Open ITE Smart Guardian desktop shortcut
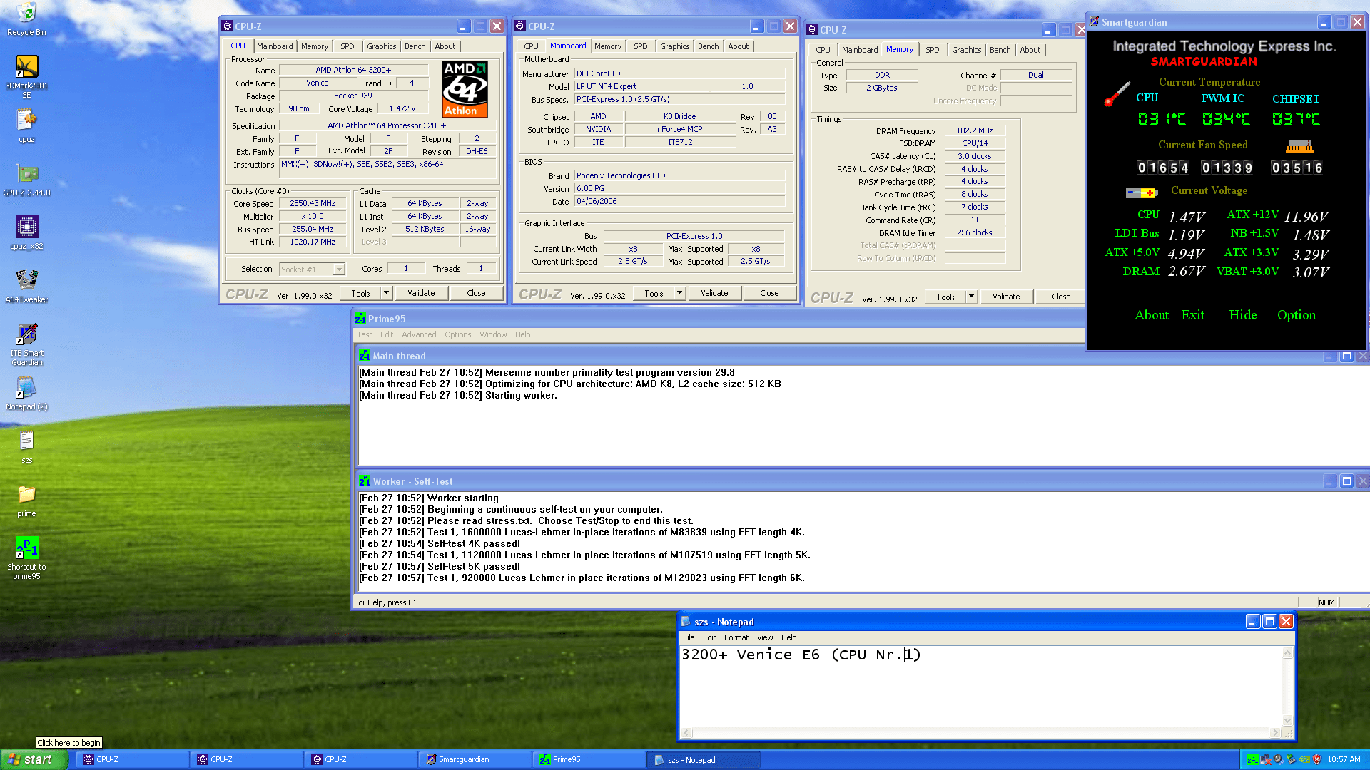Screen dimensions: 1370x770 tap(26, 334)
